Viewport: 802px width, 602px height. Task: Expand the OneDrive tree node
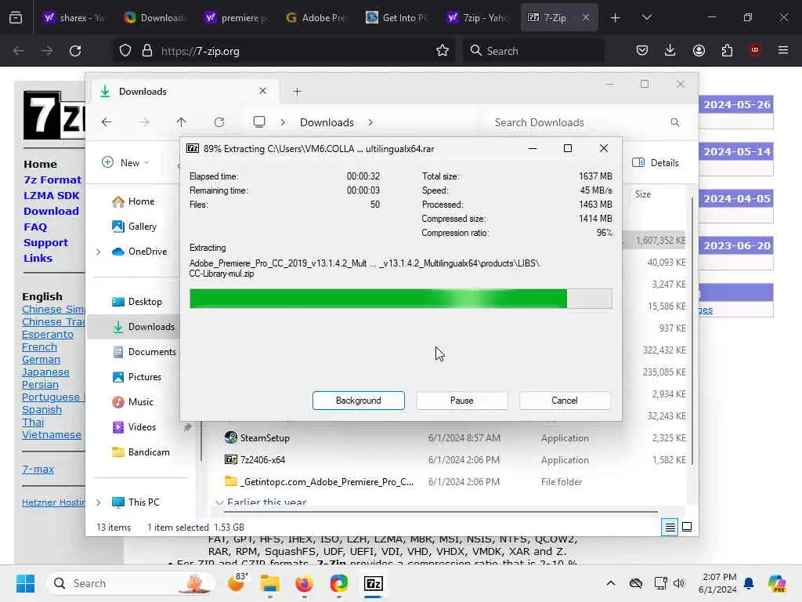pos(98,252)
